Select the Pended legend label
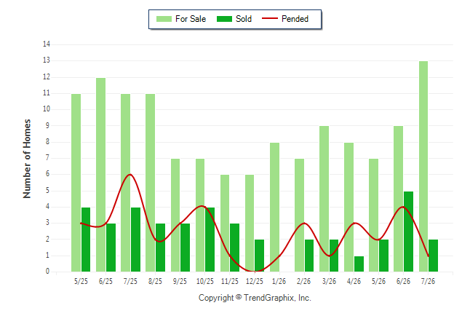Screen dimensions: 470x316 coord(295,19)
